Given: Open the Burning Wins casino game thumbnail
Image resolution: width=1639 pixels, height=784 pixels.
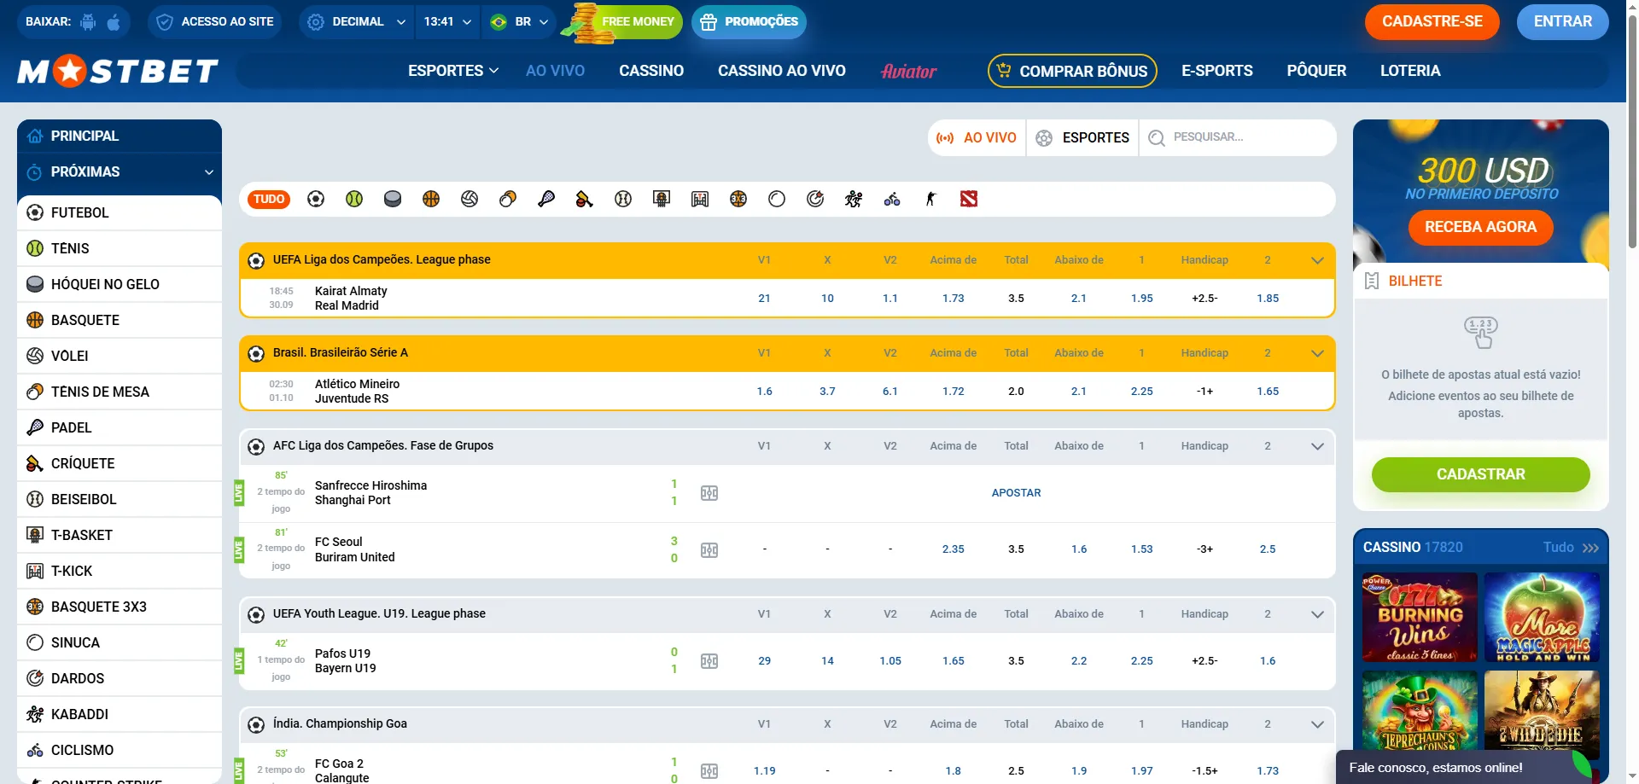Looking at the screenshot, I should point(1419,618).
